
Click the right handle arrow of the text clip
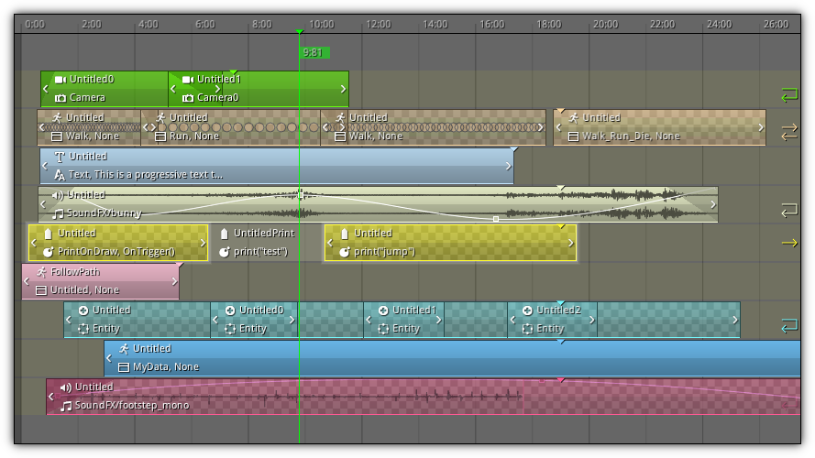pyautogui.click(x=508, y=166)
